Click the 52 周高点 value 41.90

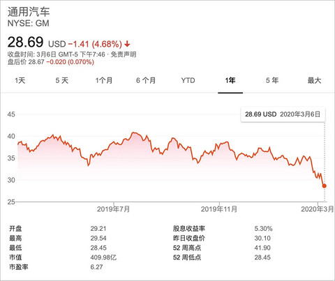[x=262, y=248]
